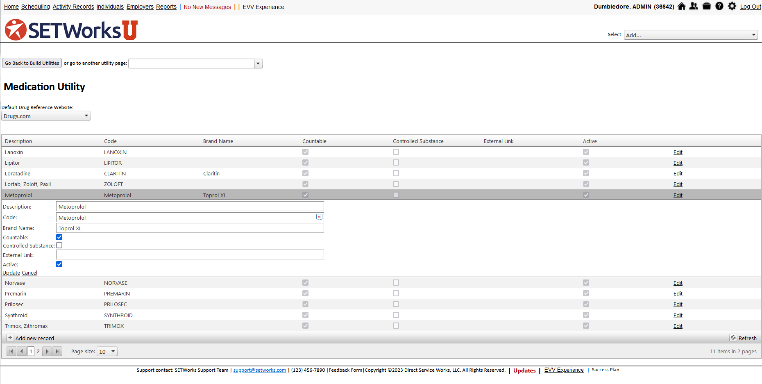Viewport: 762px width, 384px height.
Task: Open the Home menu
Action: tap(11, 7)
